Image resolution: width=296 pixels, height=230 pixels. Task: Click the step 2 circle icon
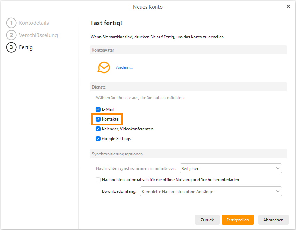tap(12, 35)
